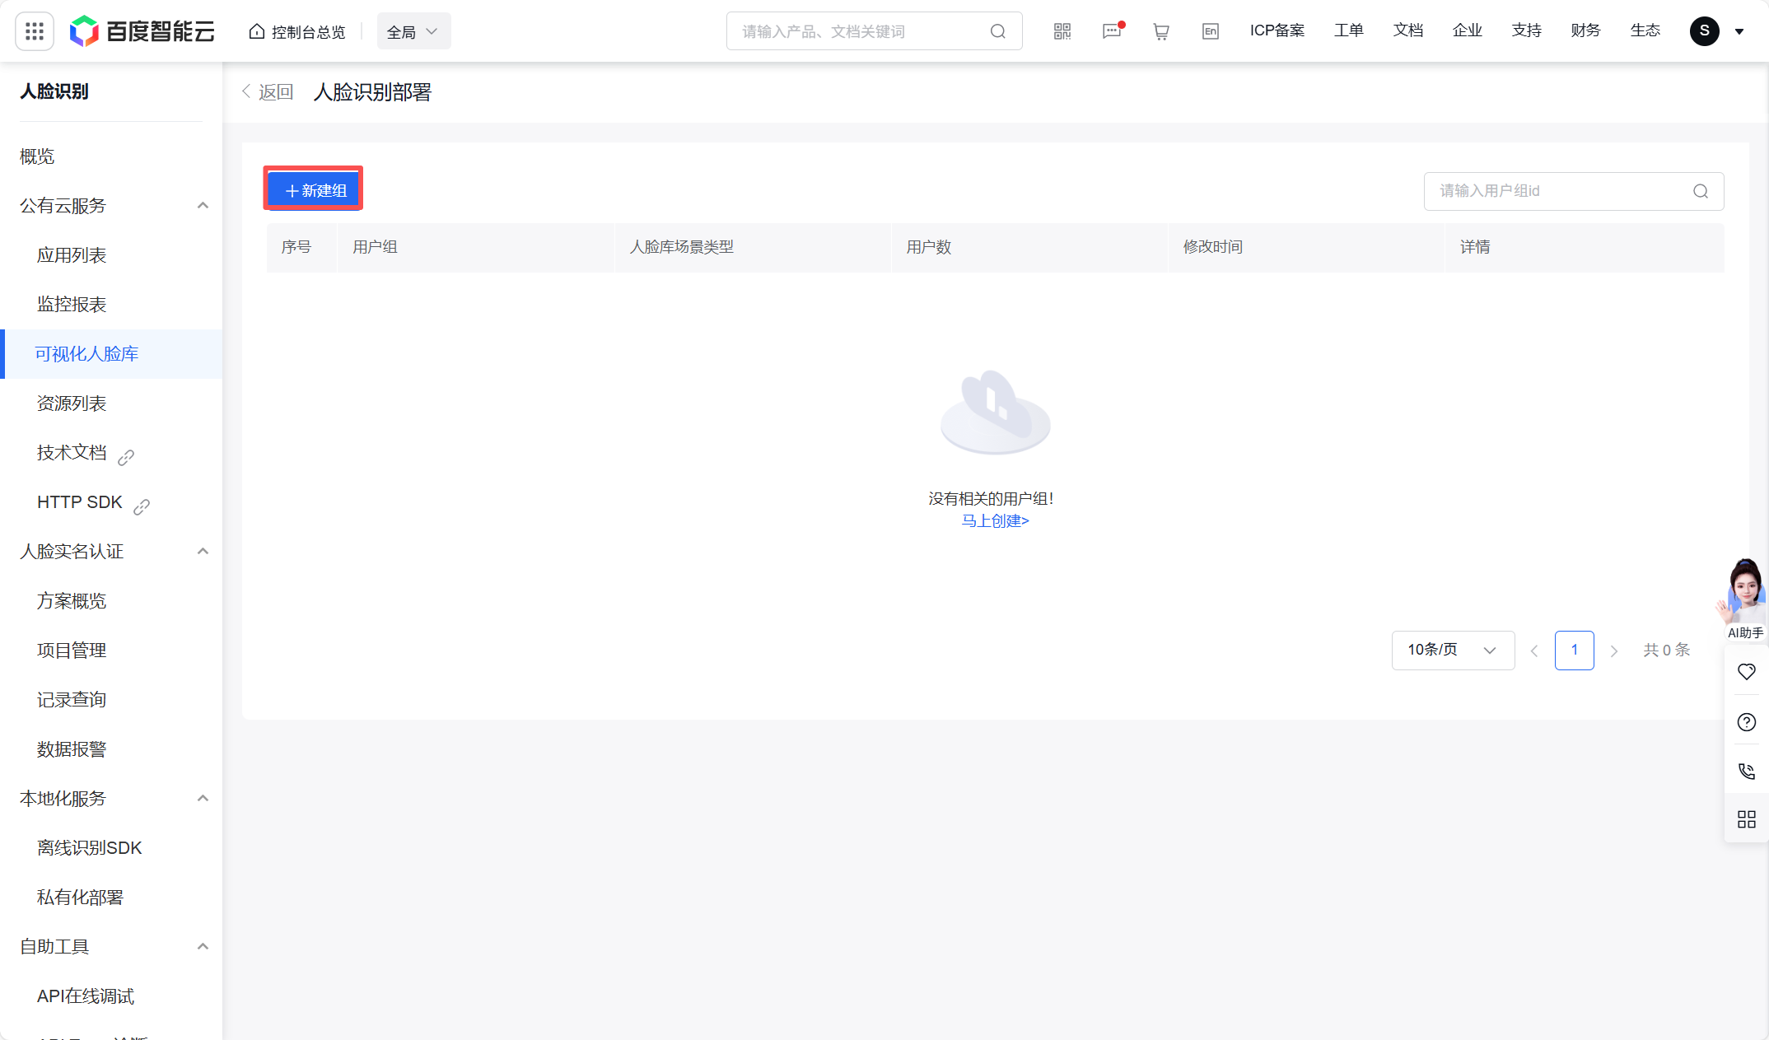This screenshot has width=1769, height=1040.
Task: Click the grid icon at bottom of floating bar
Action: (x=1746, y=818)
